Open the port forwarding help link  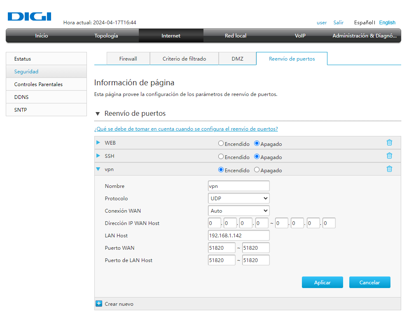point(186,129)
